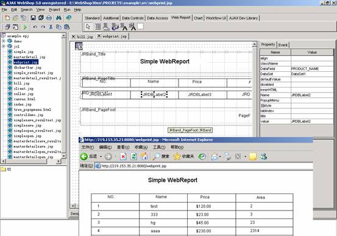337x236 pixels.
Task: Click the Name property value JRDBLabel2
Action: (x=312, y=95)
